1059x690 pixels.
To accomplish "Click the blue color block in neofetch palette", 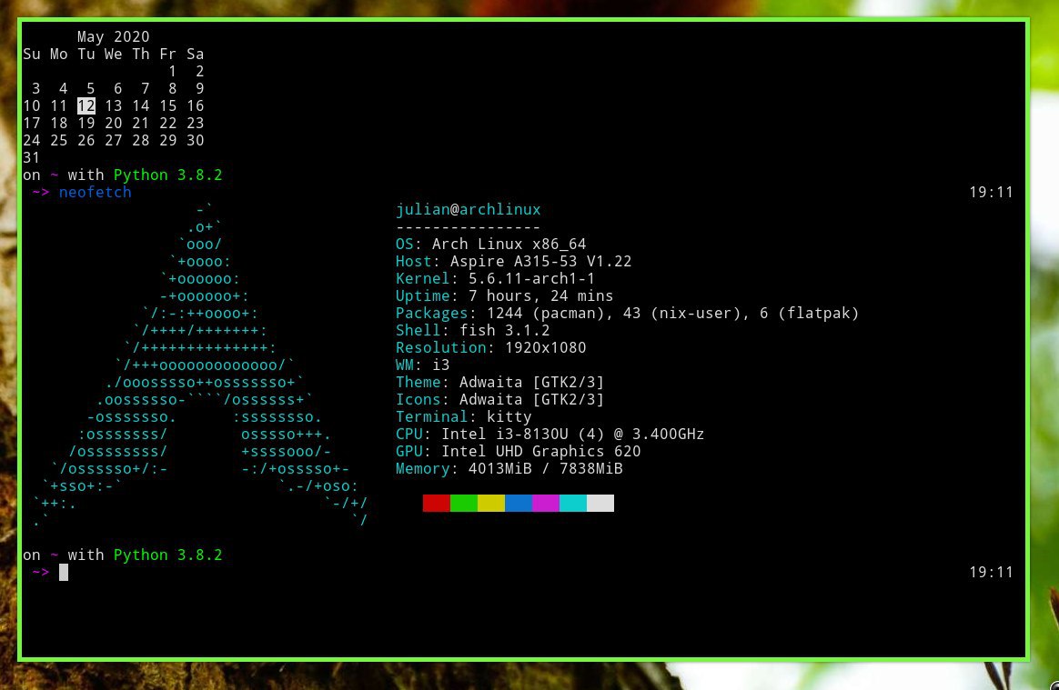I will coord(519,503).
